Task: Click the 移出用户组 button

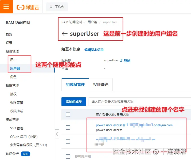Action: [x=83, y=156]
